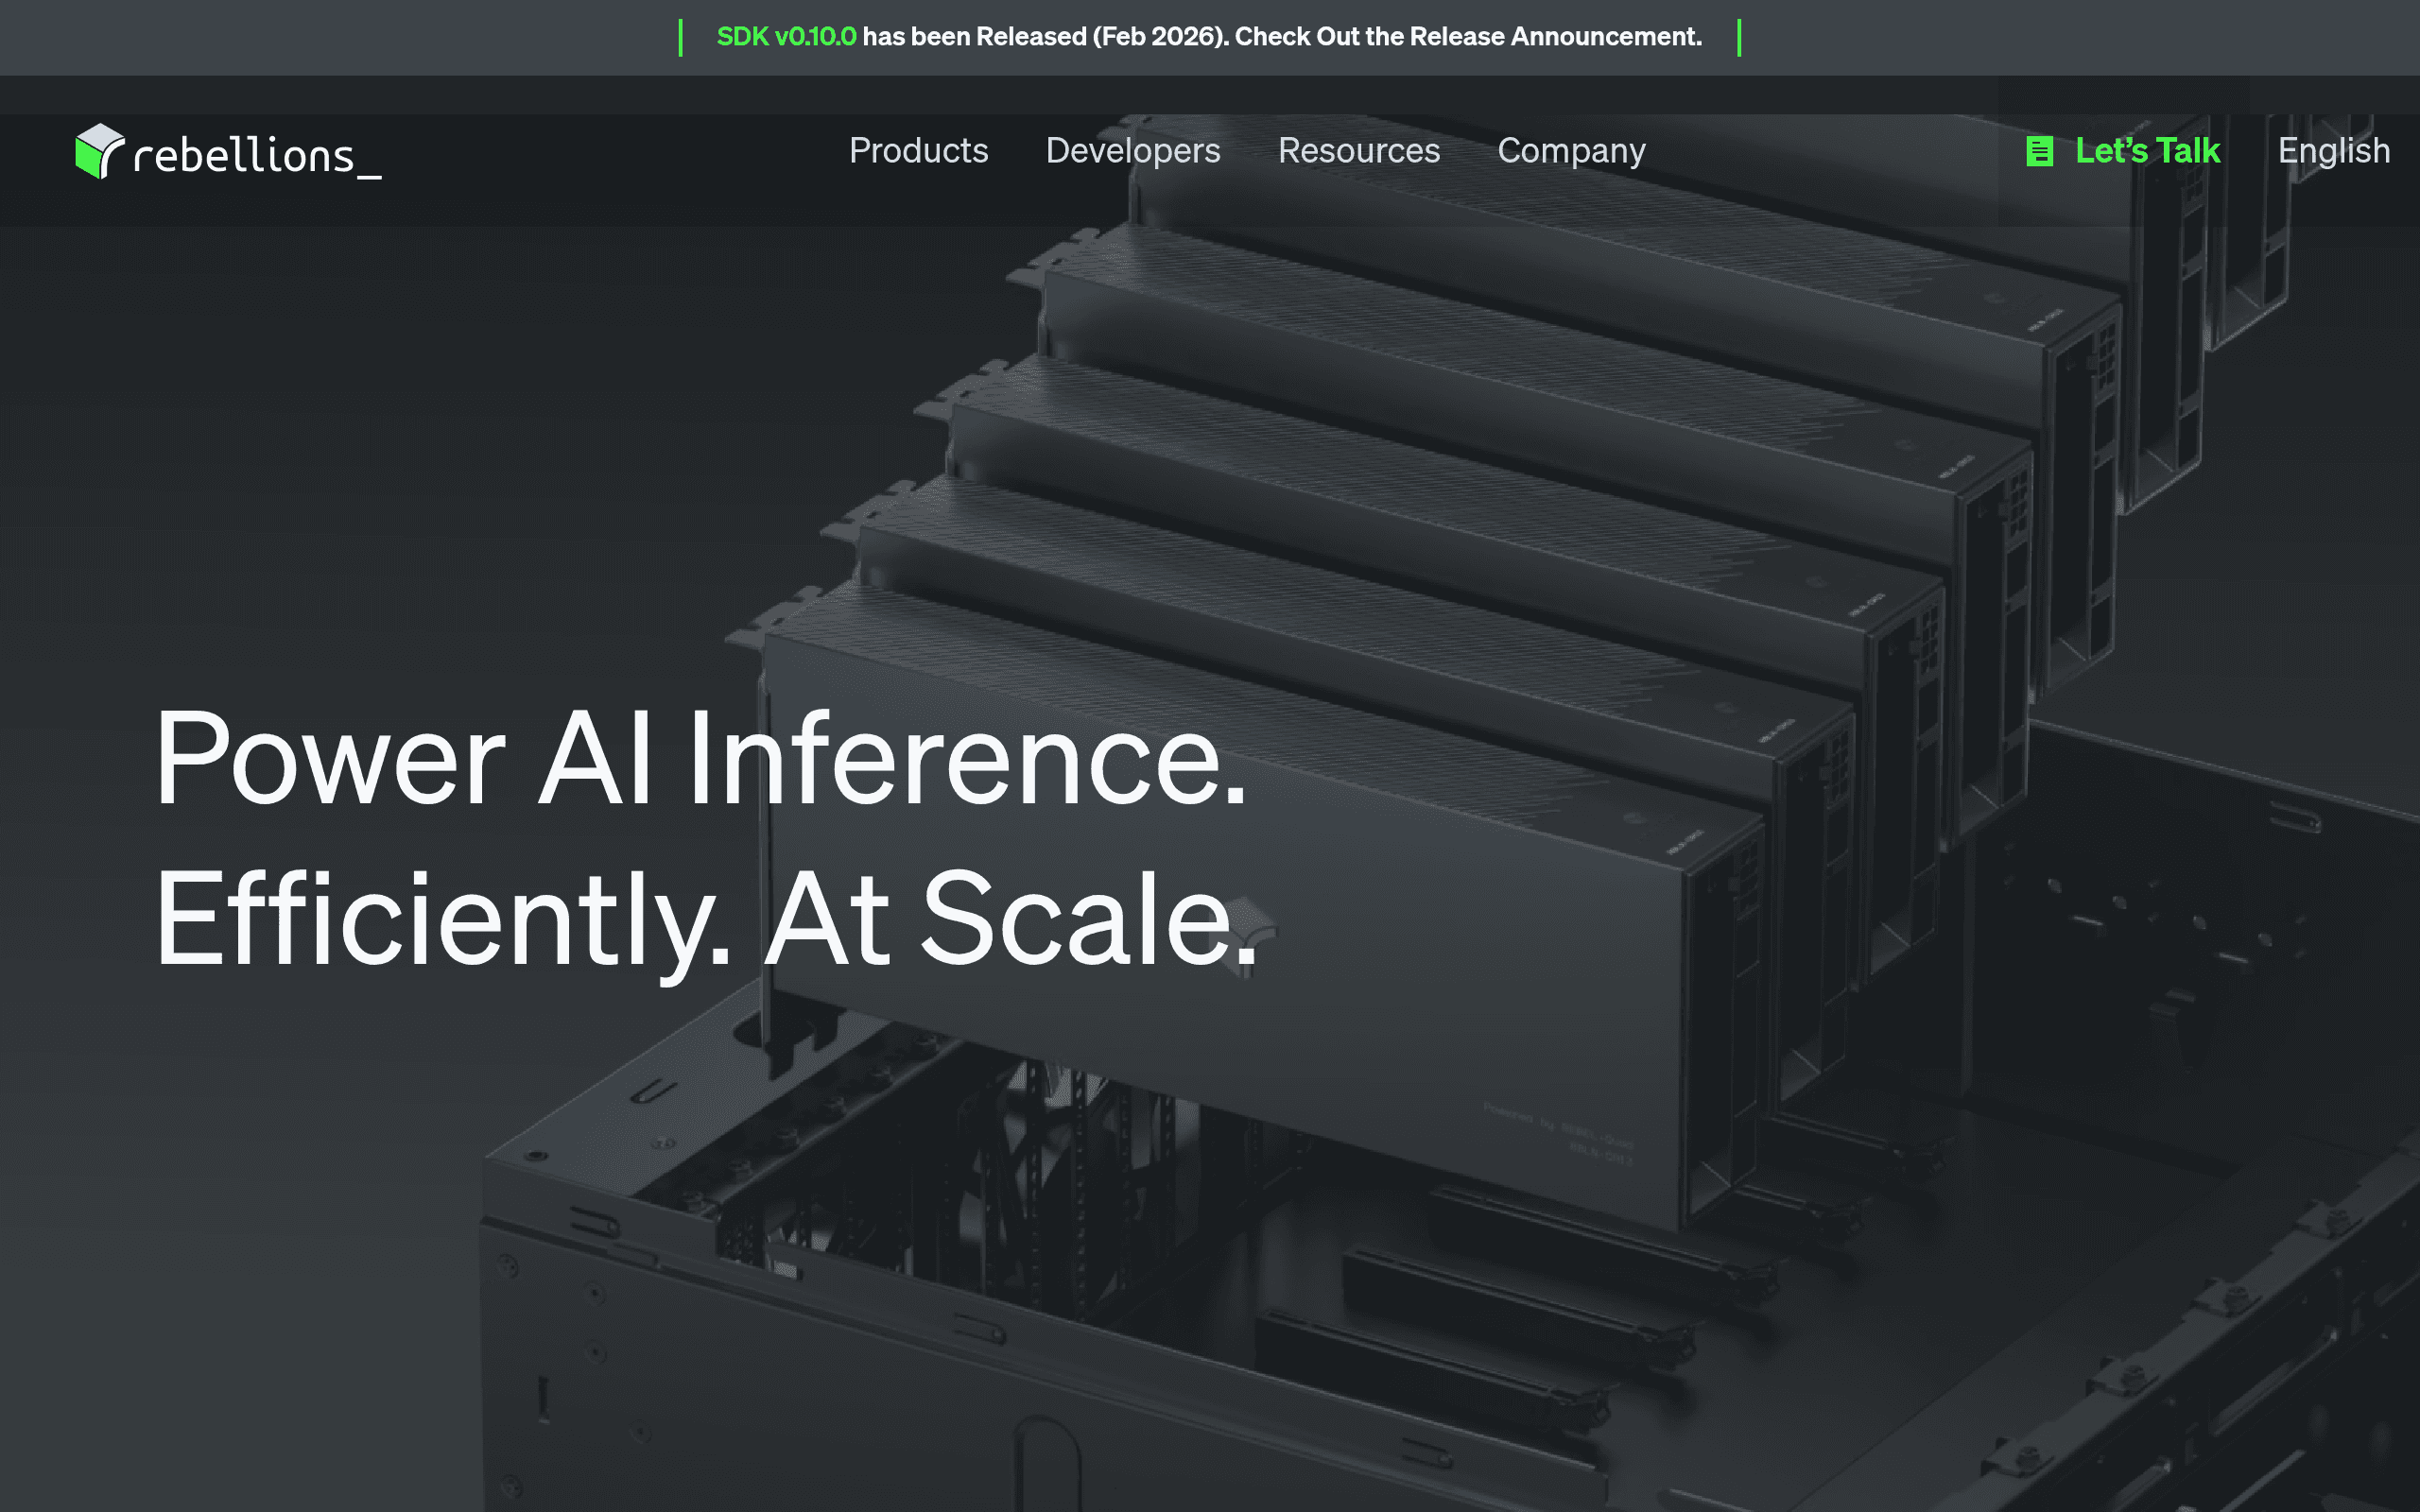Click the left green bar in announcement banner
The width and height of the screenshot is (2420, 1512).
pyautogui.click(x=680, y=38)
